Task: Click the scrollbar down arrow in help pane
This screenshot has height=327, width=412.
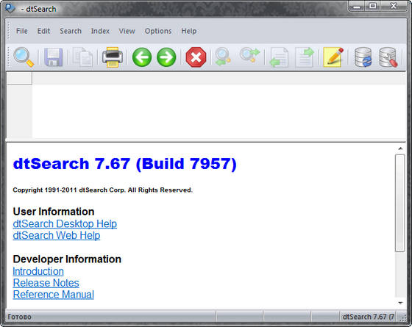Action: [400, 303]
